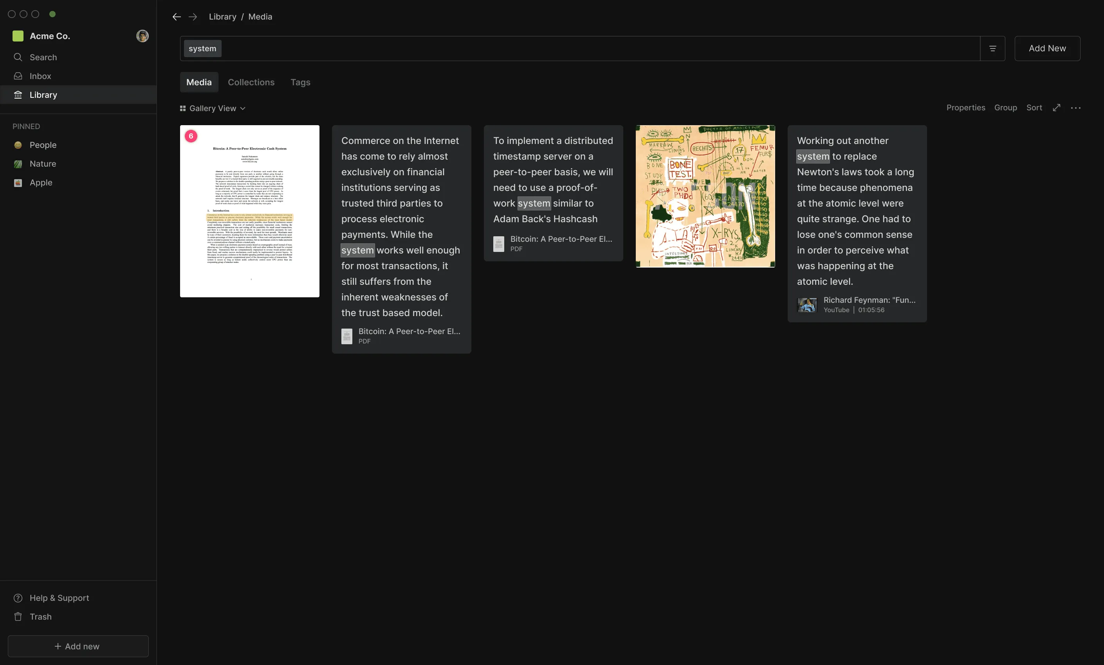Click PDF icon under timestamp server card

point(499,244)
